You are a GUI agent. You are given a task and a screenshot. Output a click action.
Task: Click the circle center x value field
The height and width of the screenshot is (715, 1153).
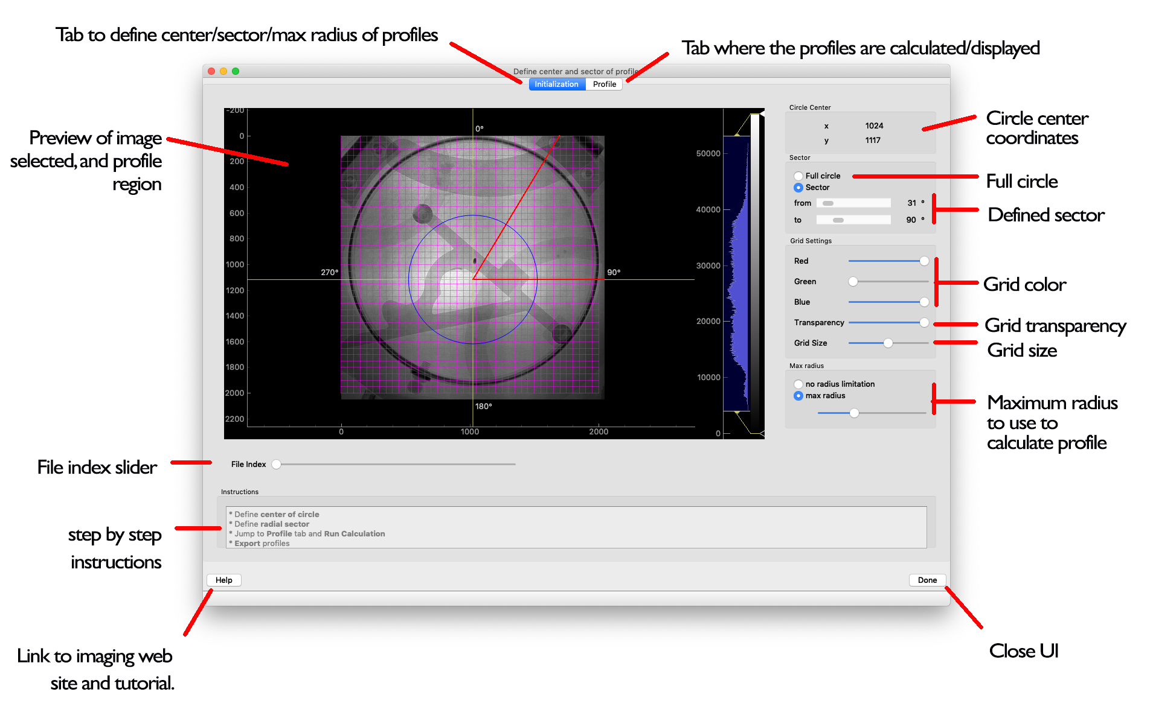point(873,126)
